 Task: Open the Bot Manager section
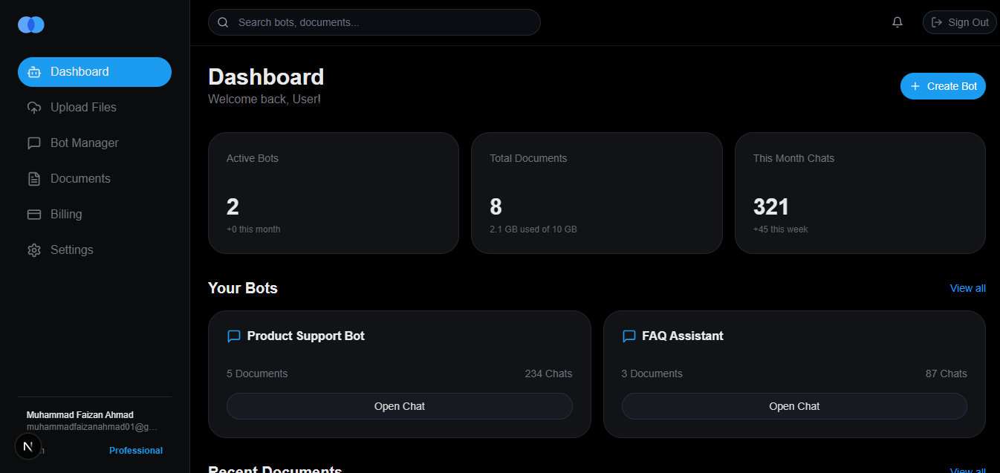84,143
